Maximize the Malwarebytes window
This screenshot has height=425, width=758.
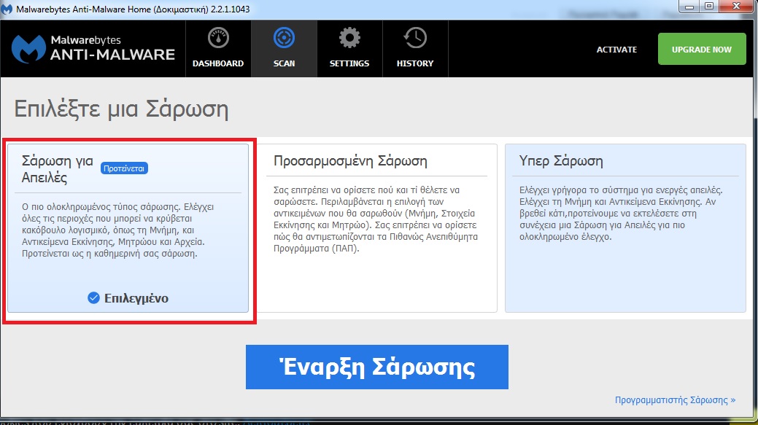pos(708,7)
